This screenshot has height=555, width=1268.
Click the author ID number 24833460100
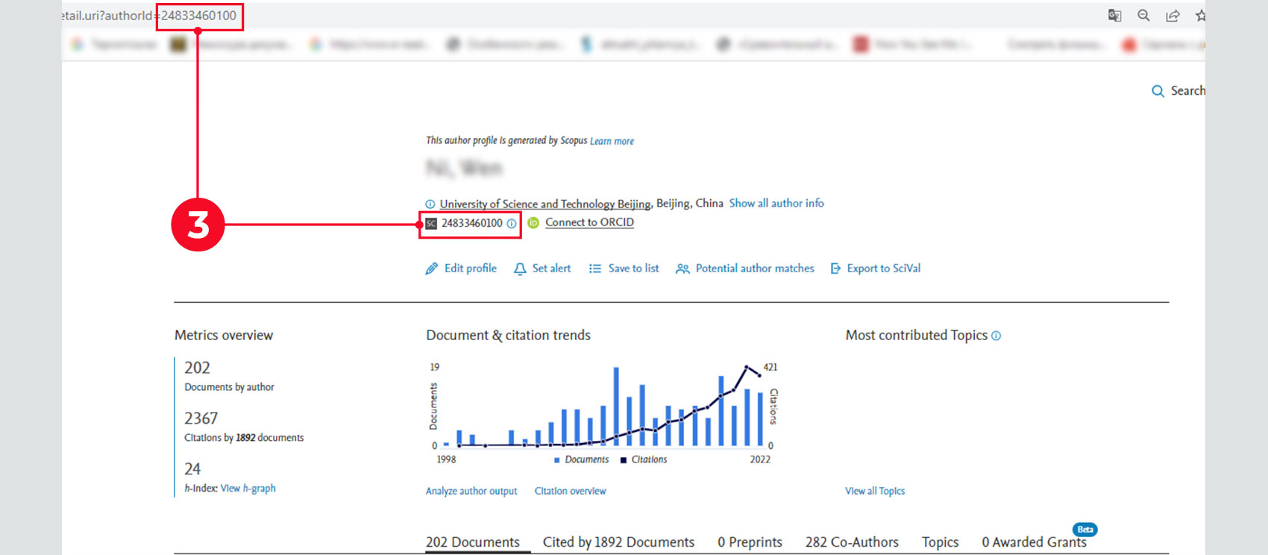pyautogui.click(x=471, y=223)
